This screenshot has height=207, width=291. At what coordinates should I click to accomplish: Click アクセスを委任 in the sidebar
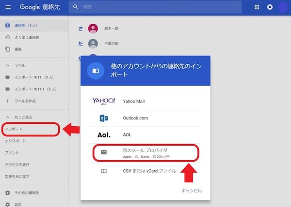click(x=17, y=164)
